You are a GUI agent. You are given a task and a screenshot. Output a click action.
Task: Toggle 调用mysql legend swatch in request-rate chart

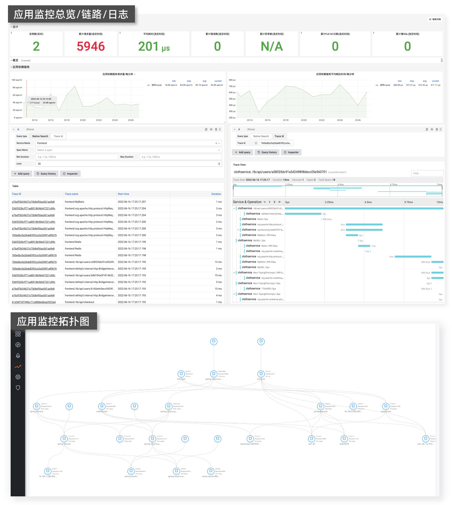pos(149,85)
